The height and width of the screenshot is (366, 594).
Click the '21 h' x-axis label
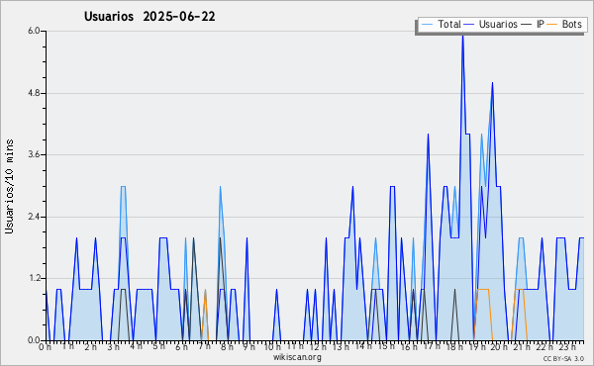[523, 347]
